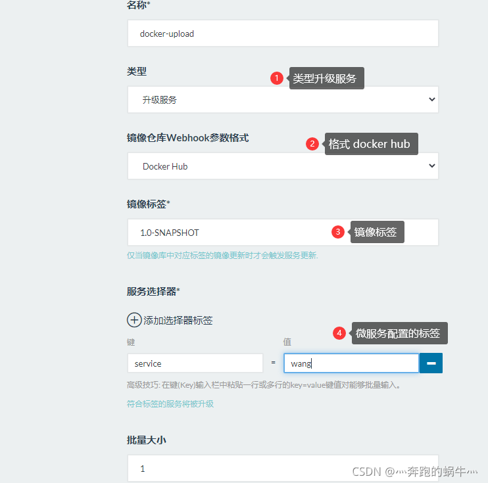
Task: Click the 镜像标签 field label
Action: [x=148, y=204]
